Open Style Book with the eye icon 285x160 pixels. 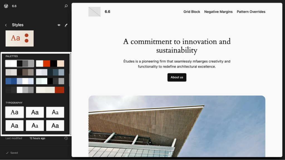[x=59, y=25]
